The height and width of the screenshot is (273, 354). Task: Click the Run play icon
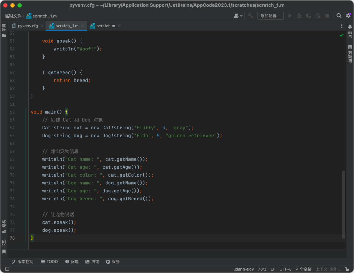(x=290, y=16)
